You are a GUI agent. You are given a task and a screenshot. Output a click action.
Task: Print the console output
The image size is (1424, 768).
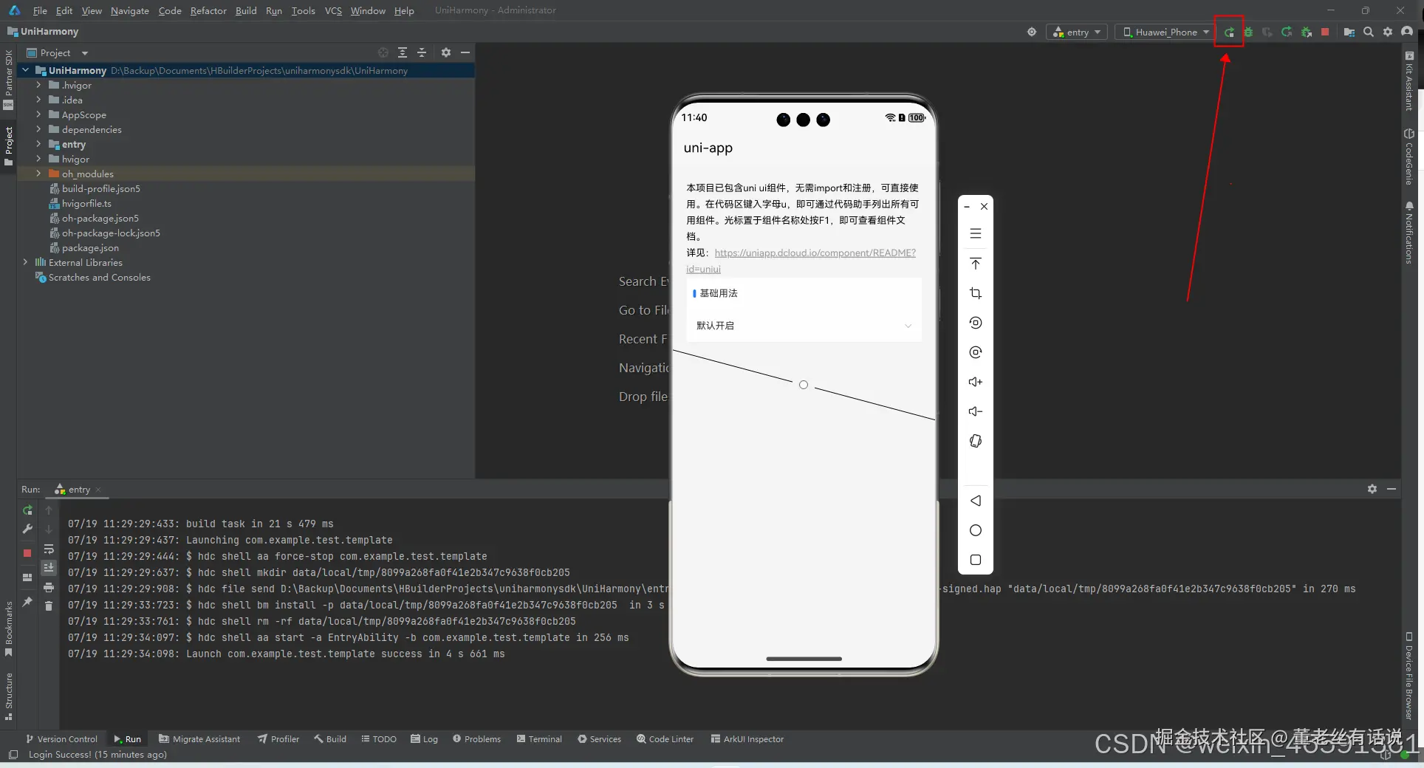[x=49, y=588]
